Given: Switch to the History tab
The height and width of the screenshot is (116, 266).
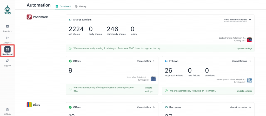Looking at the screenshot, I should [81, 6].
